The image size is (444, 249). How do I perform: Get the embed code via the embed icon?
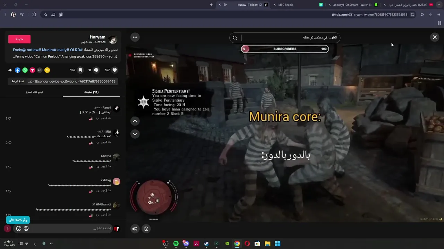pyautogui.click(x=40, y=70)
